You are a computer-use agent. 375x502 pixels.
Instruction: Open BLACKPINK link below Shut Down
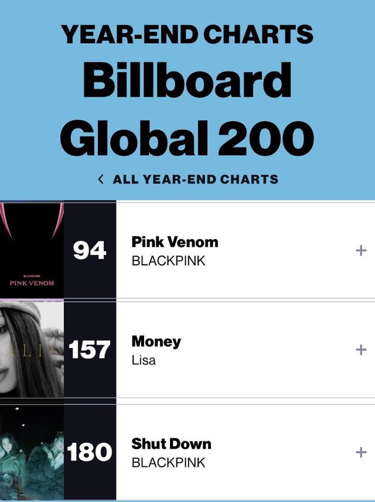click(170, 462)
